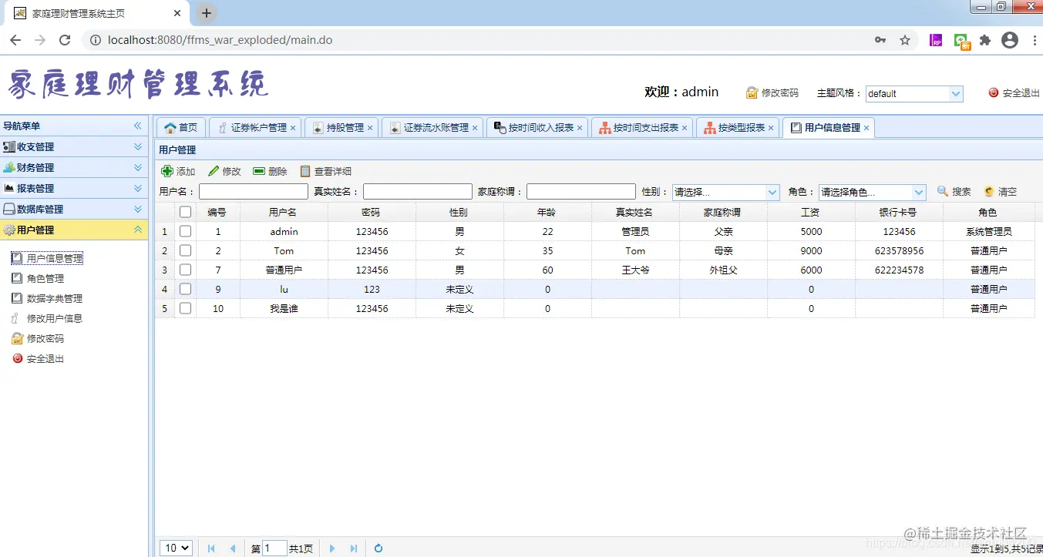This screenshot has width=1043, height=557.
Task: Open page size dropdown showing 10
Action: [x=176, y=548]
